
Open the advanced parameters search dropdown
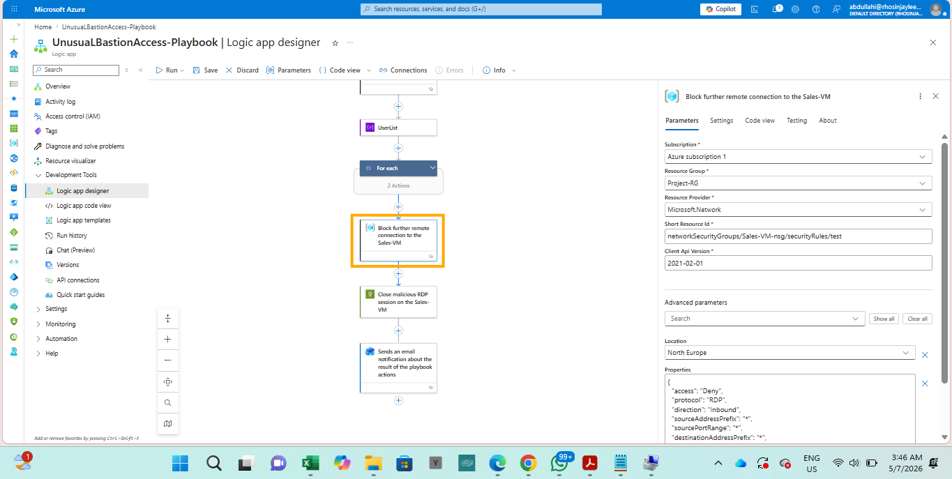coord(765,319)
